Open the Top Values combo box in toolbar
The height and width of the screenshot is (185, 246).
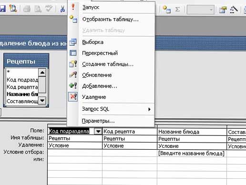coord(201,10)
